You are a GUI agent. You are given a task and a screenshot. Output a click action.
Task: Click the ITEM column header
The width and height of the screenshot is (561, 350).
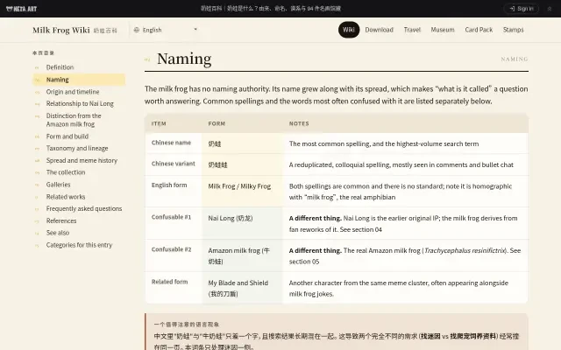click(159, 123)
